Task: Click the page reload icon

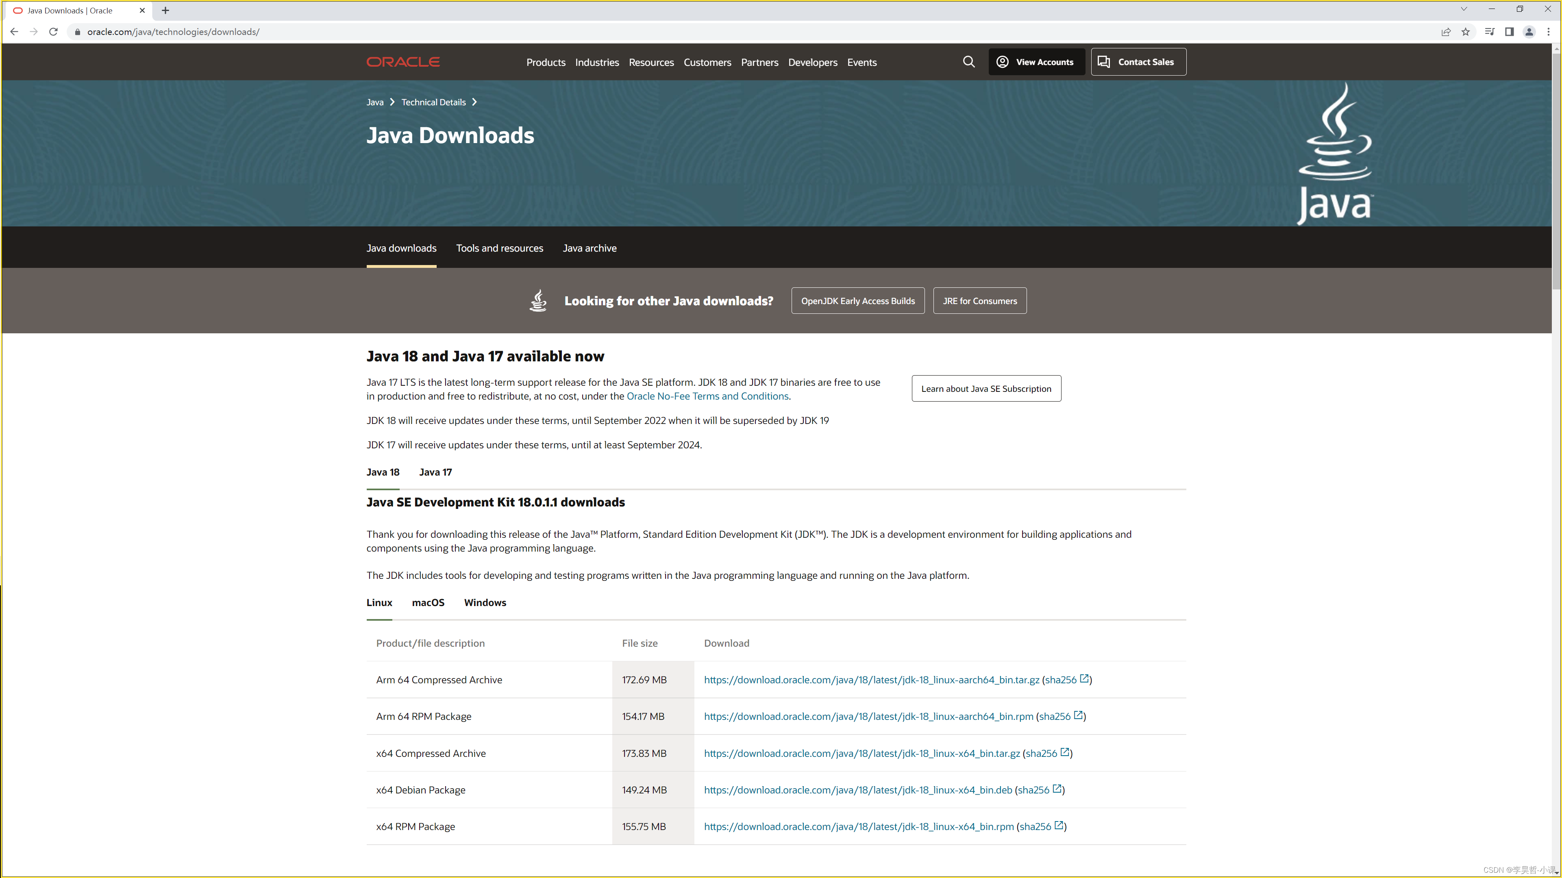Action: pos(53,32)
